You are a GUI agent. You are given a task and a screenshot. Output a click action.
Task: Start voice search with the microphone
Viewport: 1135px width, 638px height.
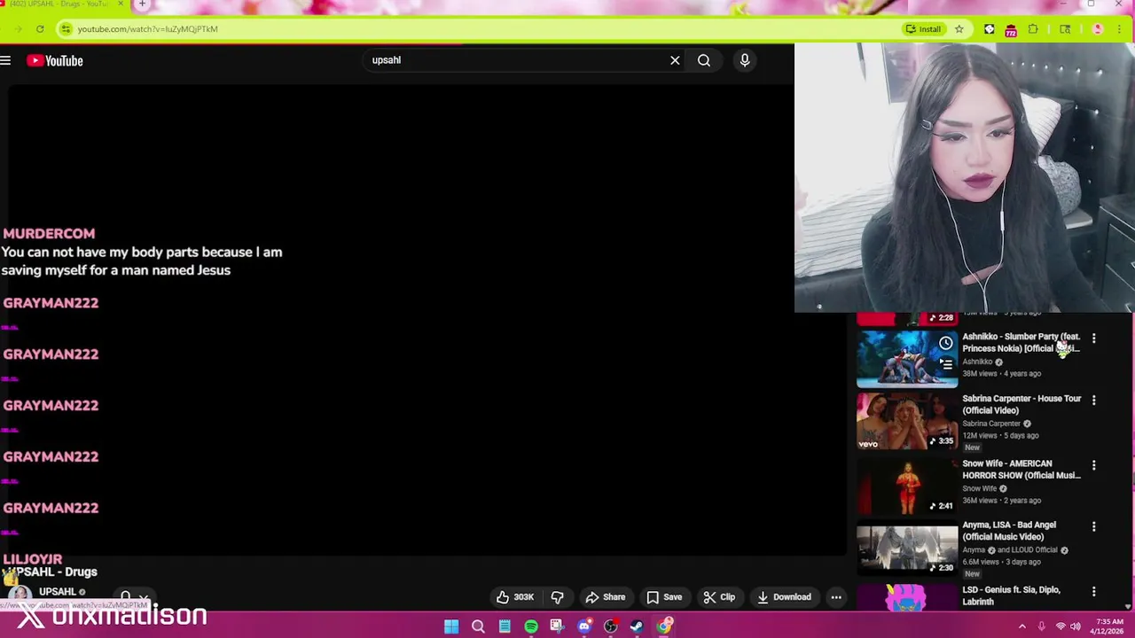pyautogui.click(x=745, y=60)
